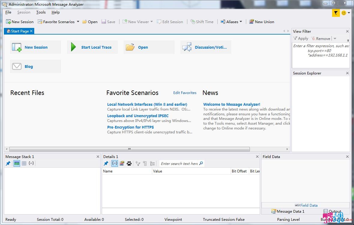This screenshot has height=225, width=354.
Task: Switch to the Message Data 1 tab
Action: tap(288, 211)
